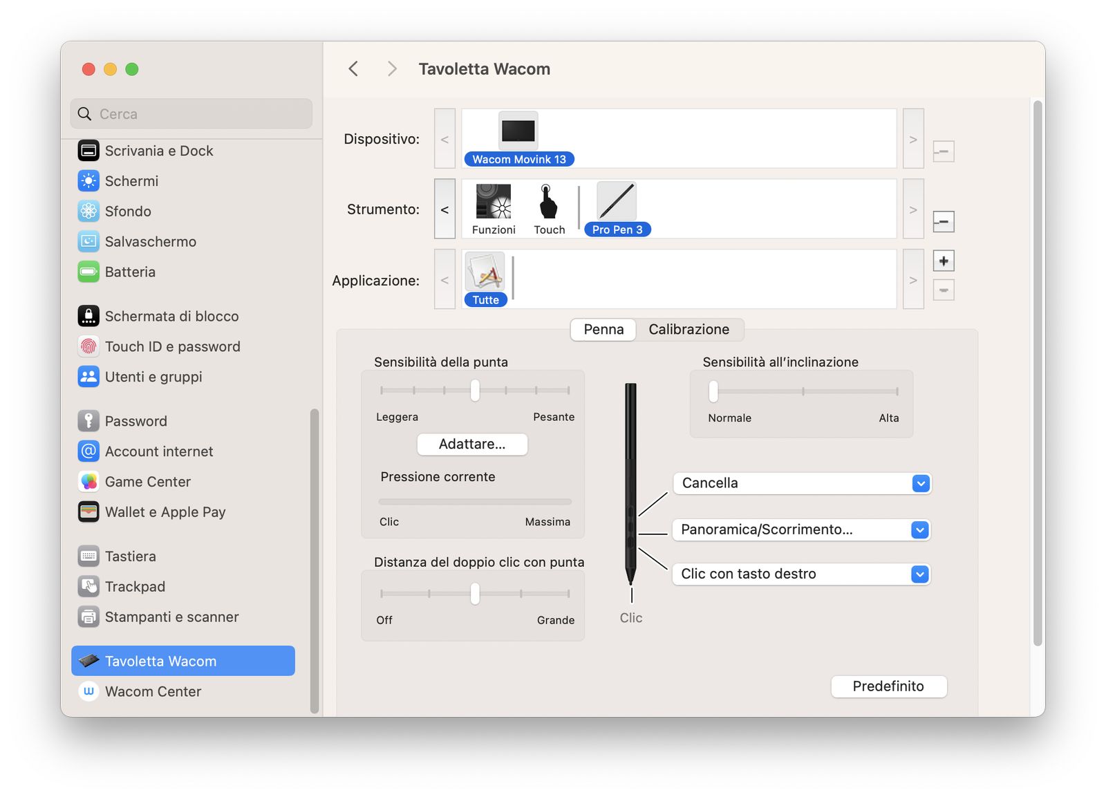Image resolution: width=1106 pixels, height=797 pixels.
Task: Click the Distanza del doppio clic slider handle
Action: [x=475, y=594]
